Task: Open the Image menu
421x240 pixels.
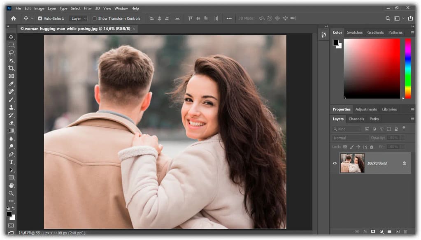Action: pyautogui.click(x=39, y=8)
